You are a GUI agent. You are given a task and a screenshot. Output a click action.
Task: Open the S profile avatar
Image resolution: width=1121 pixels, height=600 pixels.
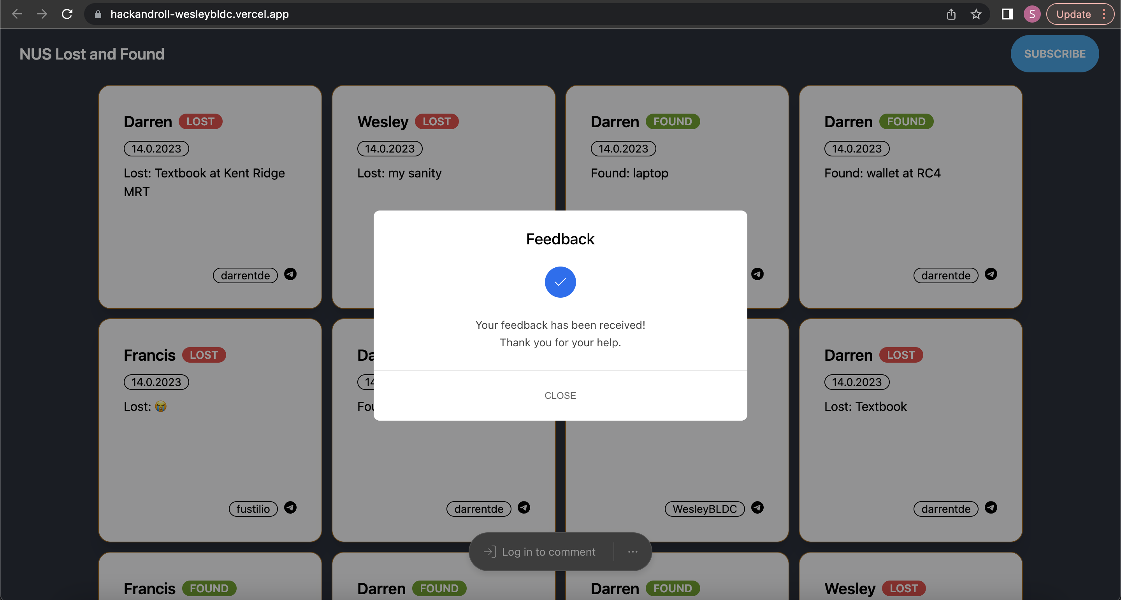1032,14
